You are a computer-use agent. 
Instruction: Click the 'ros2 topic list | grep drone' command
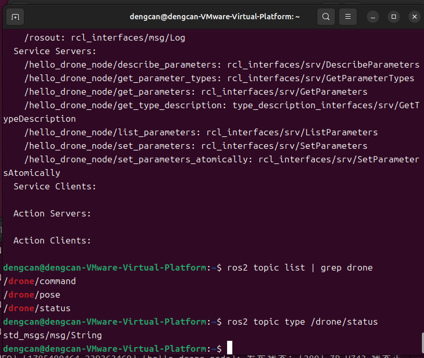tap(300, 268)
